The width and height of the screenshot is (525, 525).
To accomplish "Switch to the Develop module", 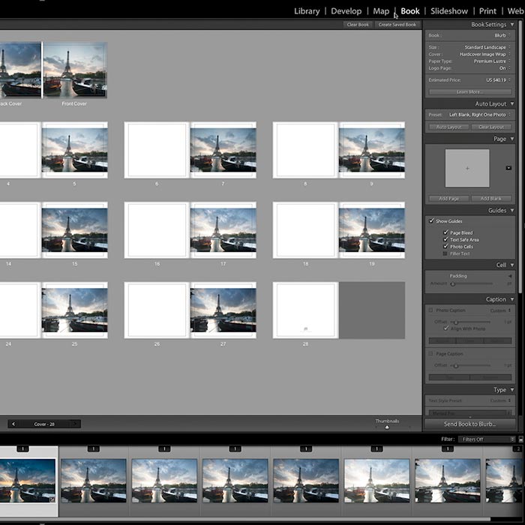I will (x=346, y=11).
